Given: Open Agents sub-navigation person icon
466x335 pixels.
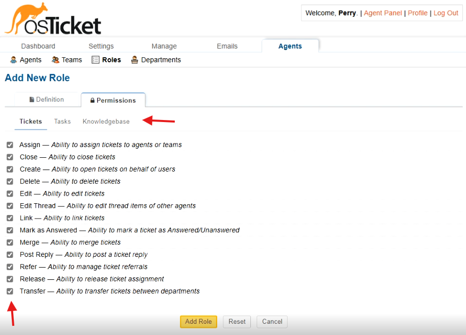Looking at the screenshot, I should pyautogui.click(x=13, y=60).
